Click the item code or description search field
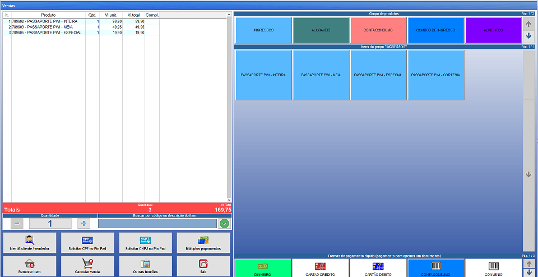This screenshot has height=277, width=538. 157,223
